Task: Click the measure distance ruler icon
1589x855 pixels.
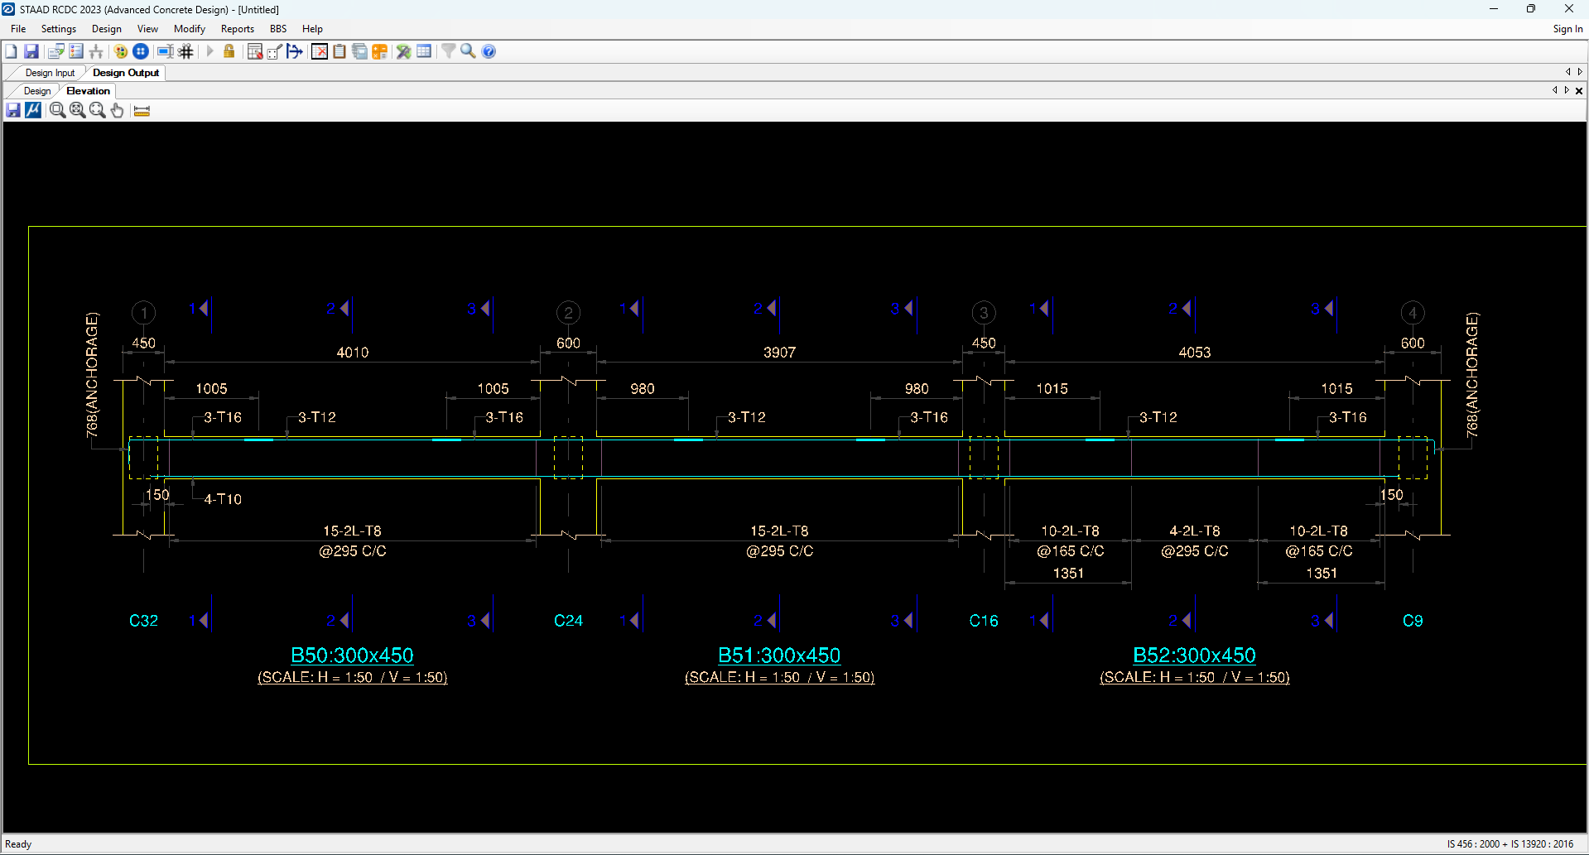Action: coord(142,110)
